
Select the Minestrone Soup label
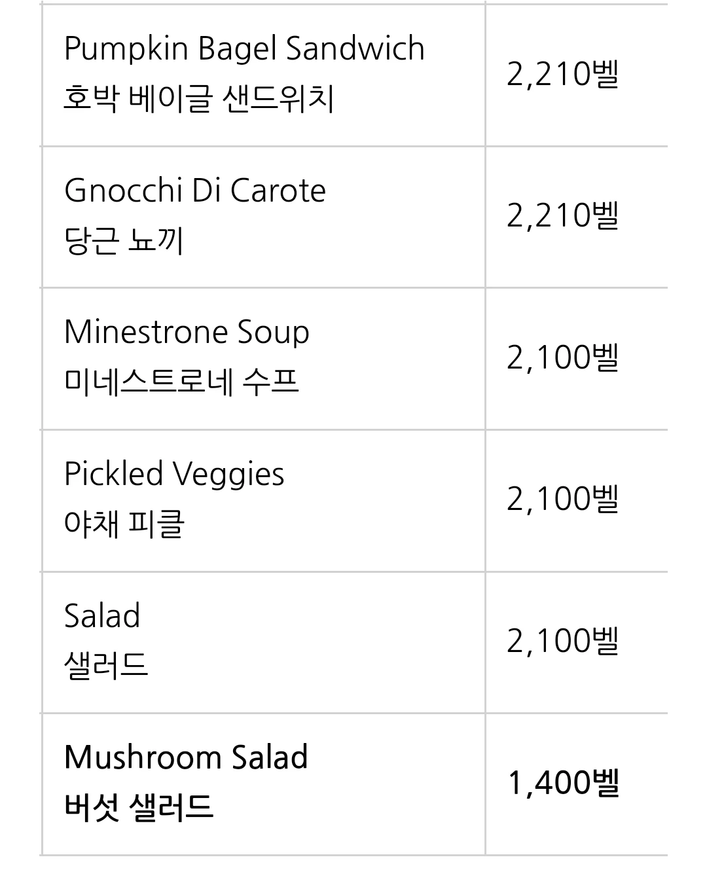click(187, 333)
